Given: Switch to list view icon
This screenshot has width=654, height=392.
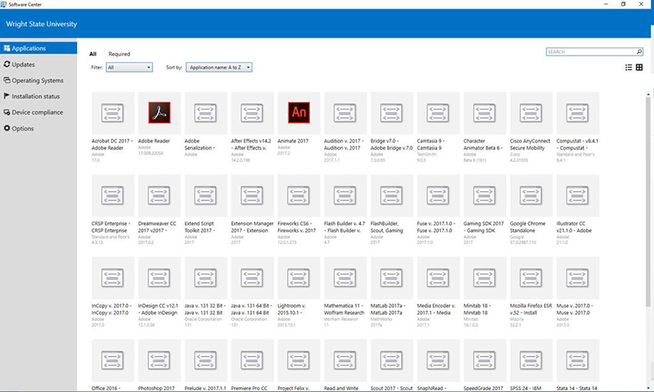Looking at the screenshot, I should 629,67.
